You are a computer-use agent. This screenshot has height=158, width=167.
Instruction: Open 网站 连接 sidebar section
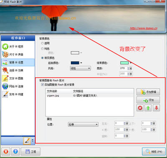pos(18,86)
